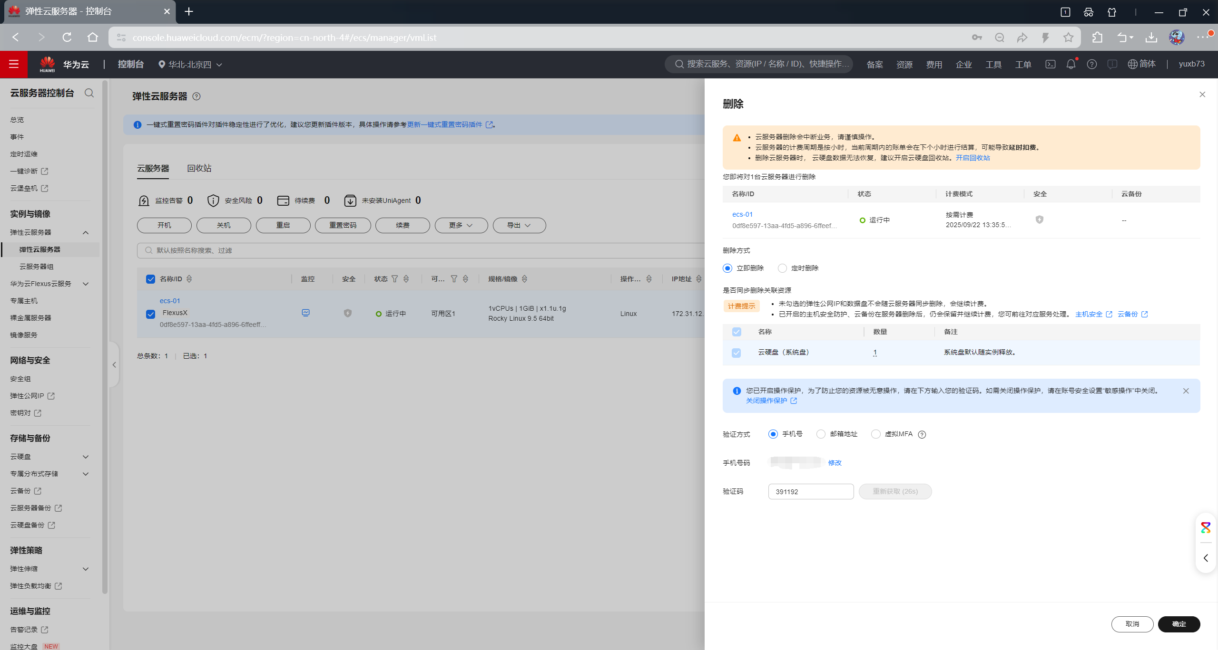This screenshot has height=650, width=1218.
Task: Expand the 更多 dropdown button
Action: [461, 225]
